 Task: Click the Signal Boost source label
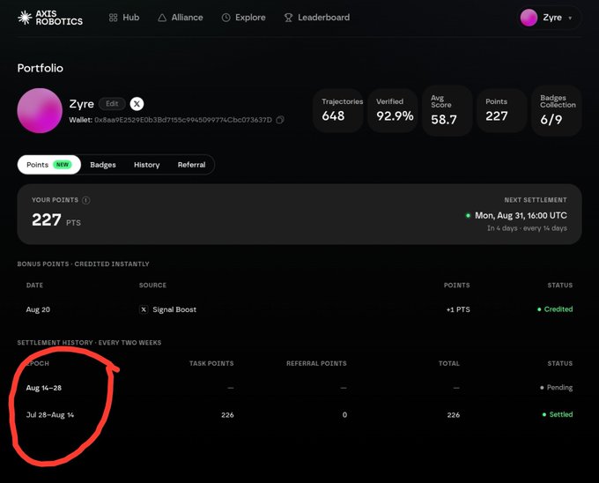[174, 309]
